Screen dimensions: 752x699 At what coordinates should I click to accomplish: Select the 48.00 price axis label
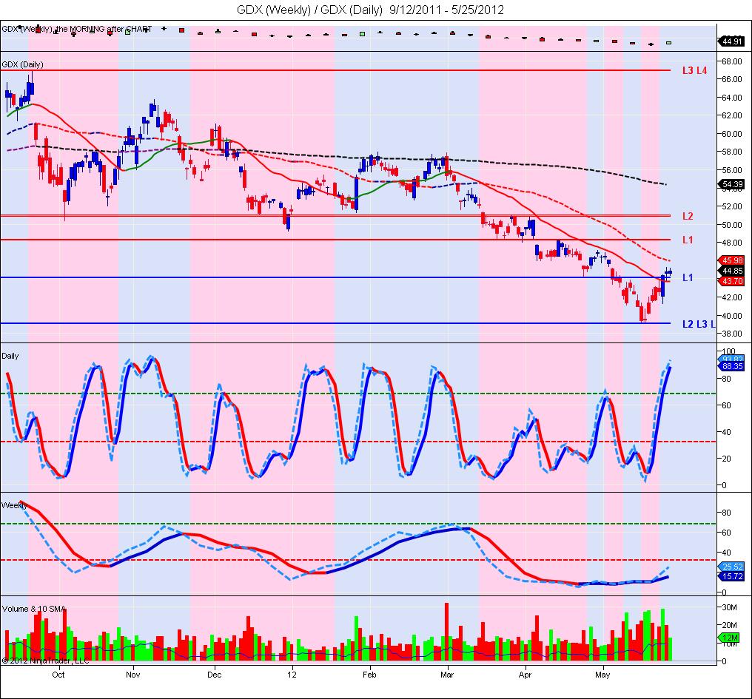(x=732, y=243)
